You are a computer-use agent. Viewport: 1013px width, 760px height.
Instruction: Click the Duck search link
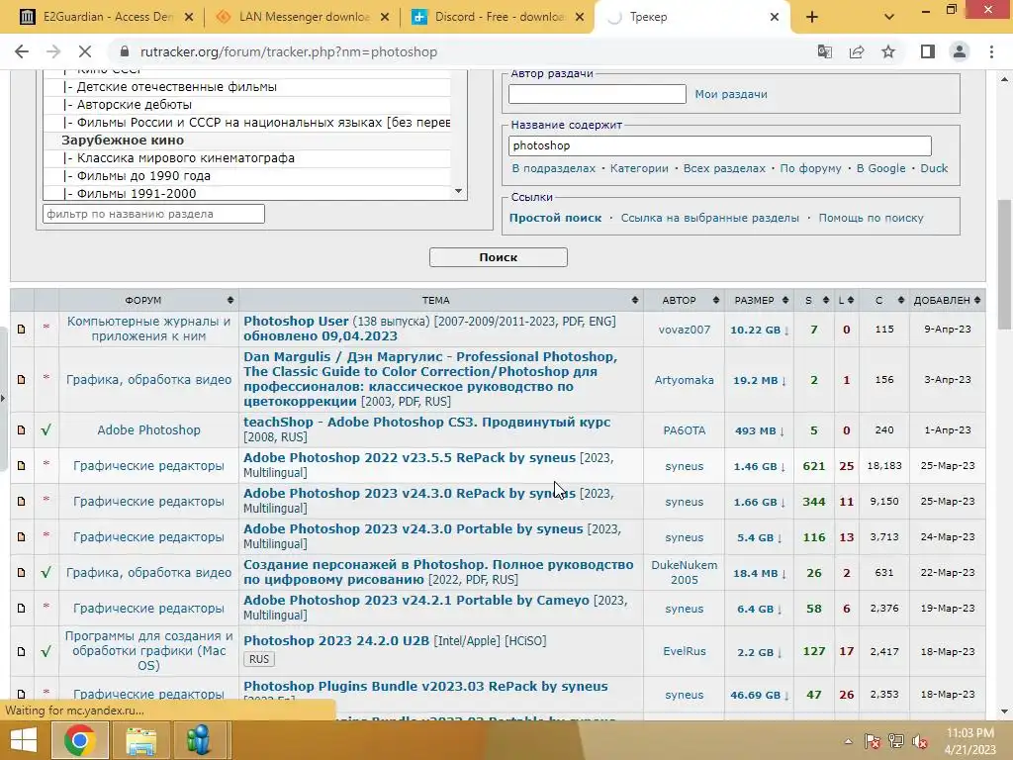click(x=934, y=168)
